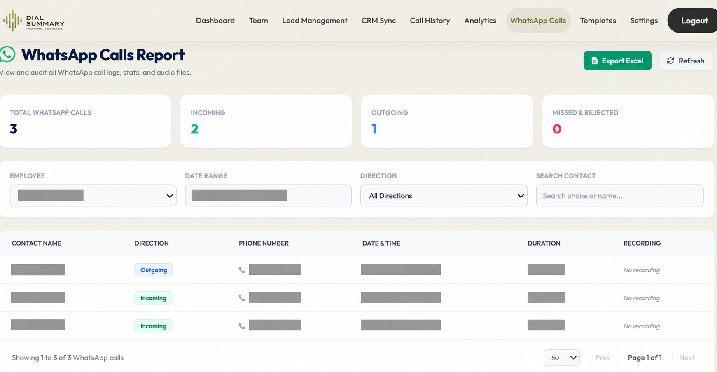Click the Dial Summary logo
This screenshot has width=717, height=372.
coord(34,21)
